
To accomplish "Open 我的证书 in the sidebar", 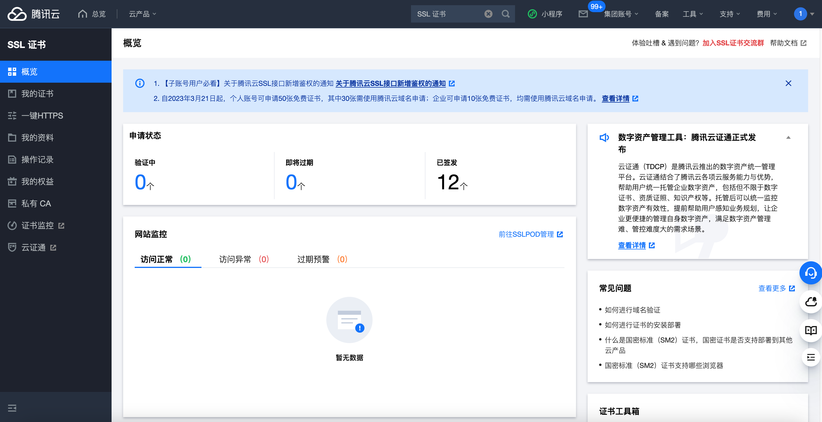I will 55,94.
